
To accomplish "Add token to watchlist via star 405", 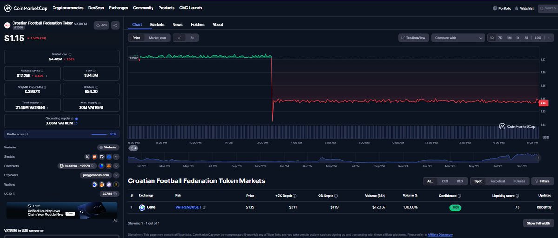I will pyautogui.click(x=101, y=26).
